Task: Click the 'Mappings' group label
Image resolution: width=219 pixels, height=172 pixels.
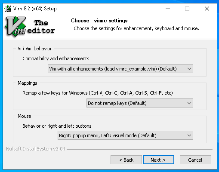Action: [x=28, y=83]
